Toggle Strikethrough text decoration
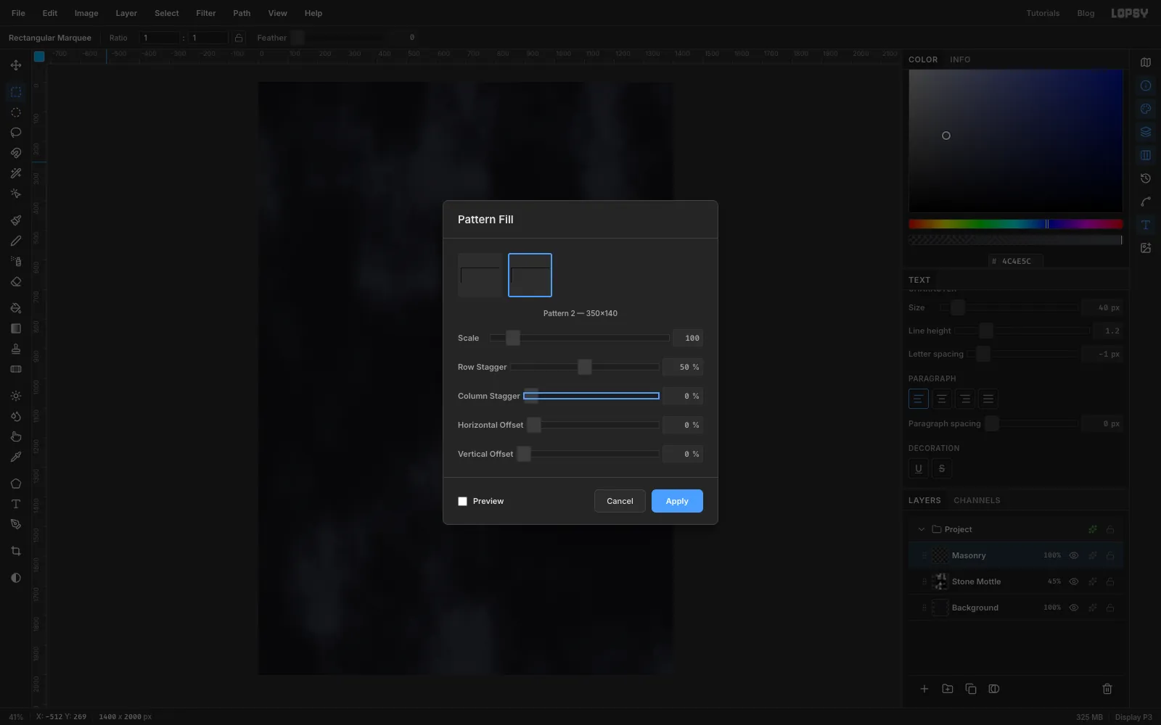This screenshot has width=1161, height=725. 942,468
